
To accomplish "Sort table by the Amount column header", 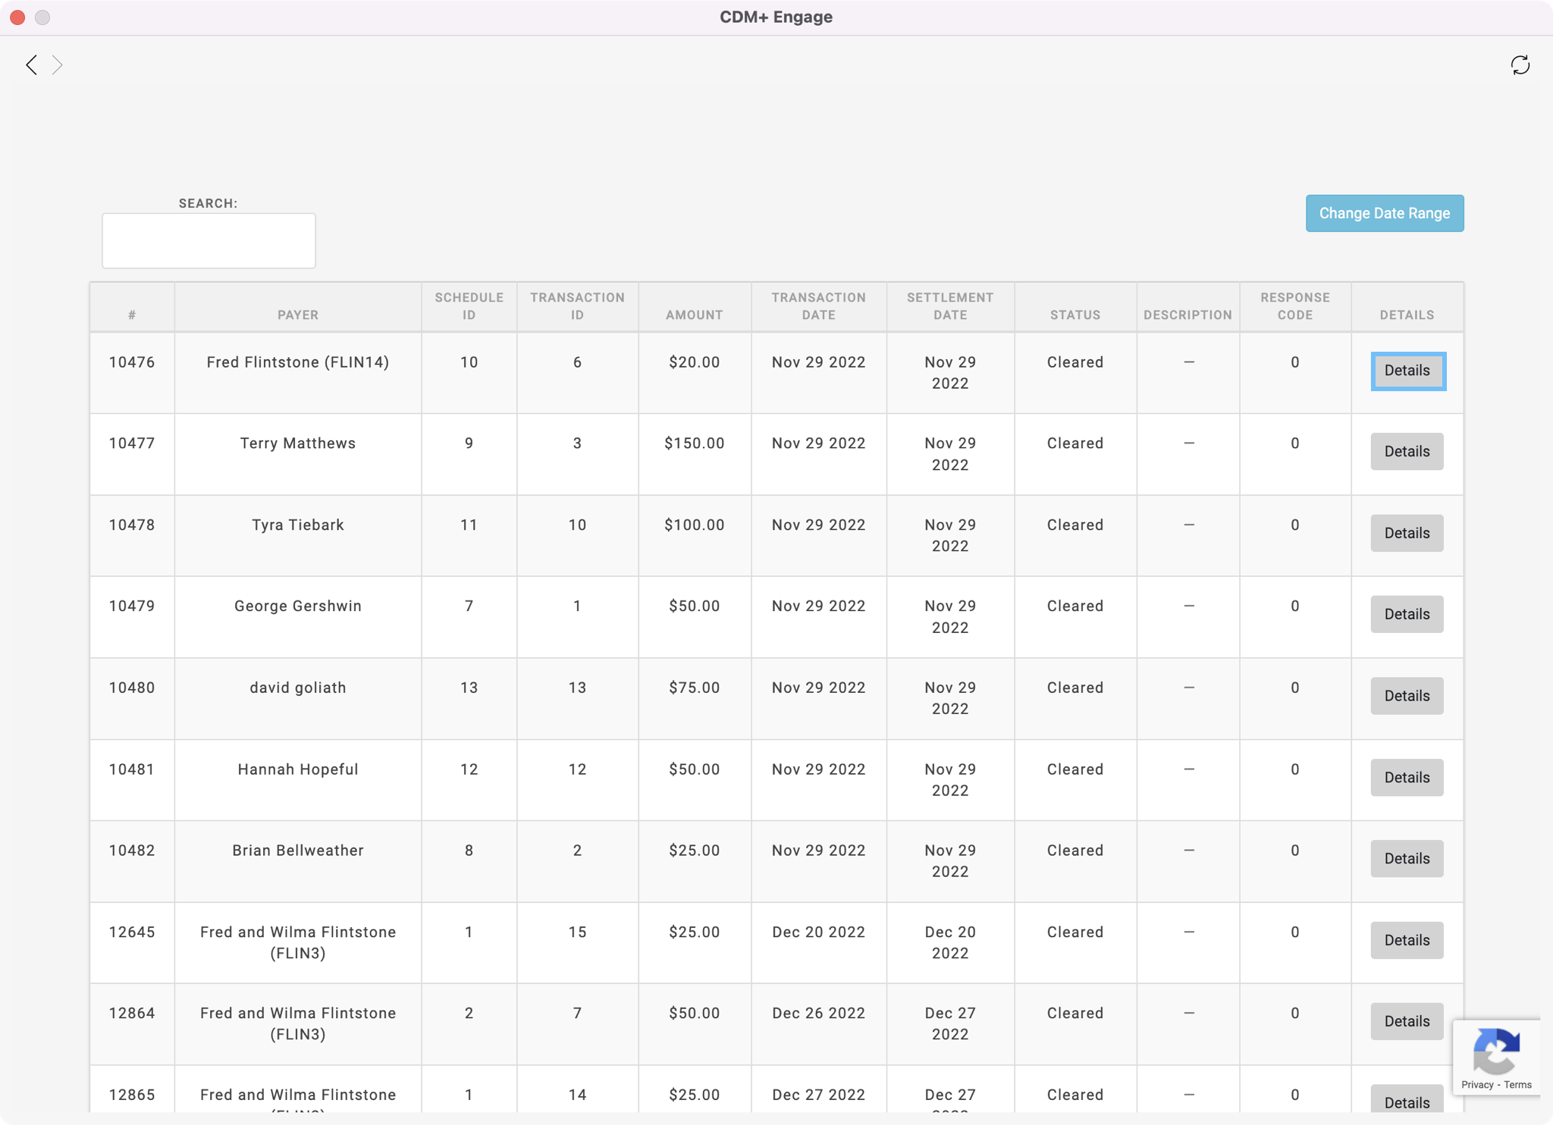I will tap(694, 315).
